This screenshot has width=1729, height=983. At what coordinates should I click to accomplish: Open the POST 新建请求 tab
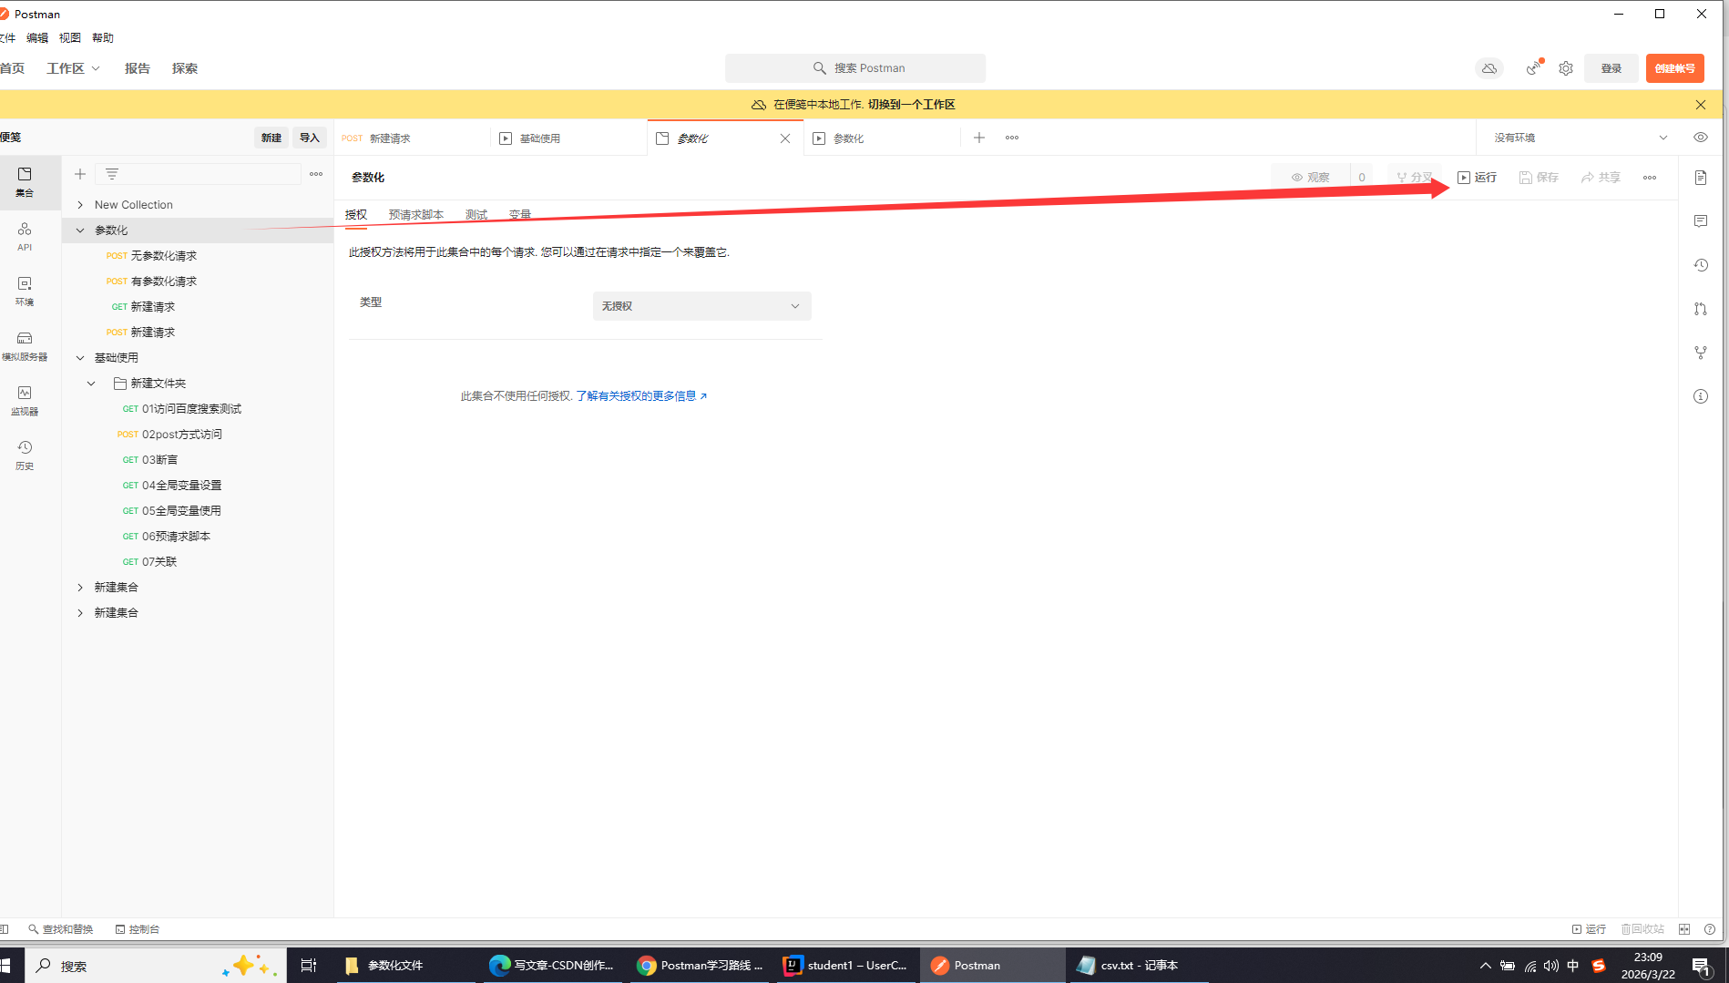412,138
